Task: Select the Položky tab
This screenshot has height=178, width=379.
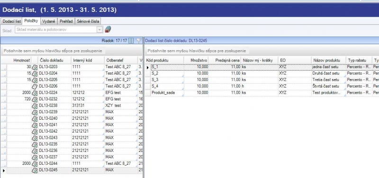Action: coord(31,21)
